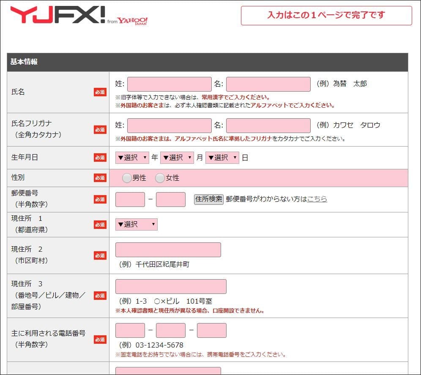
Task: Open the birth year dropdown
Action: click(x=132, y=158)
